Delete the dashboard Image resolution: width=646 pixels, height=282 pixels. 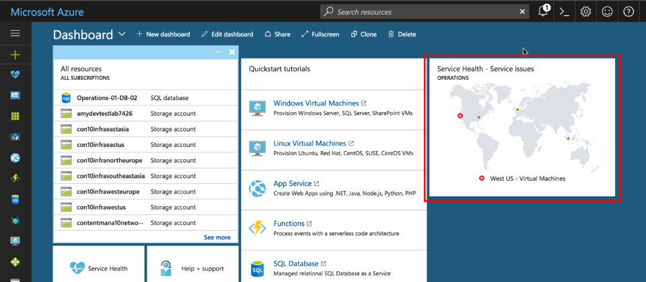coord(402,34)
